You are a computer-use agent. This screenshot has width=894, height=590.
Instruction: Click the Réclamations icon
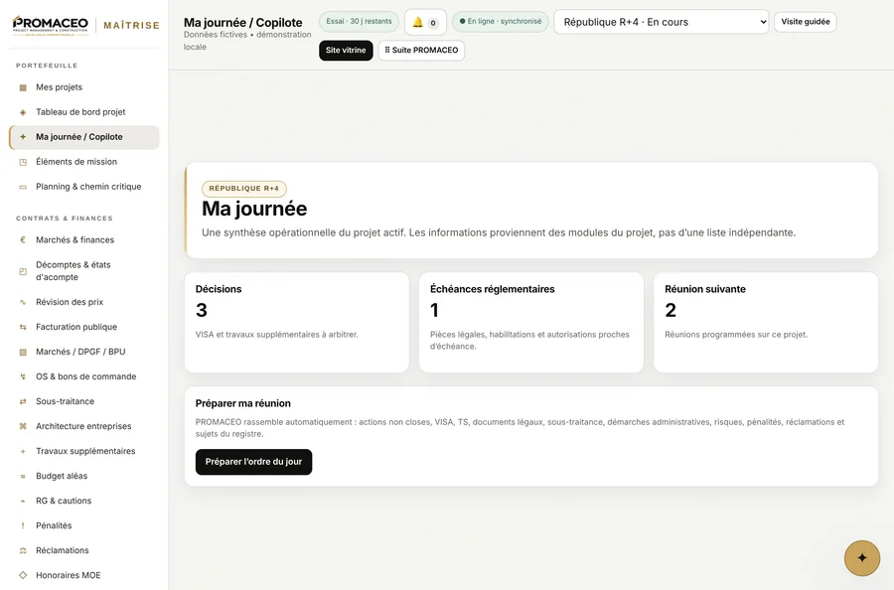(x=23, y=550)
